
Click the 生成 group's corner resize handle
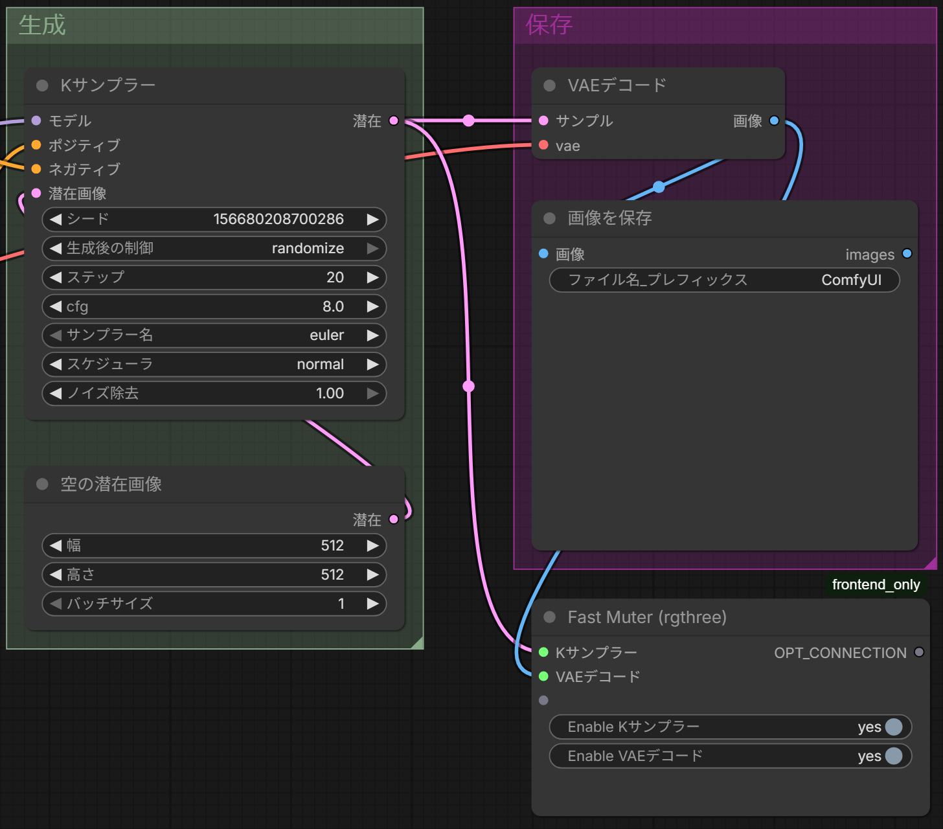[417, 642]
